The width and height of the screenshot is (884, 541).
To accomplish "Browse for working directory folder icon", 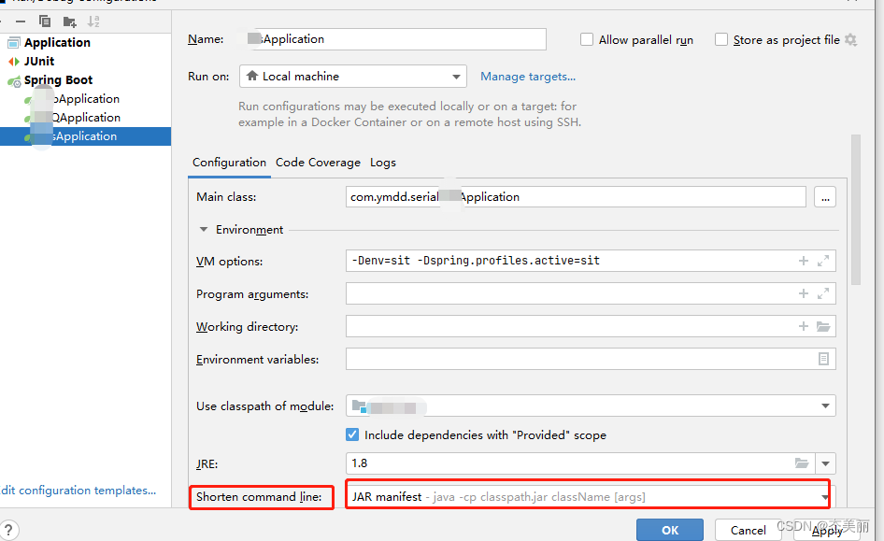I will (823, 327).
